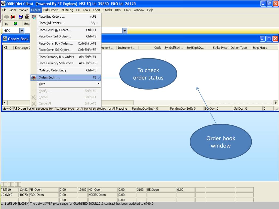Open the Chart menu
The width and height of the screenshot is (279, 209).
pos(96,10)
